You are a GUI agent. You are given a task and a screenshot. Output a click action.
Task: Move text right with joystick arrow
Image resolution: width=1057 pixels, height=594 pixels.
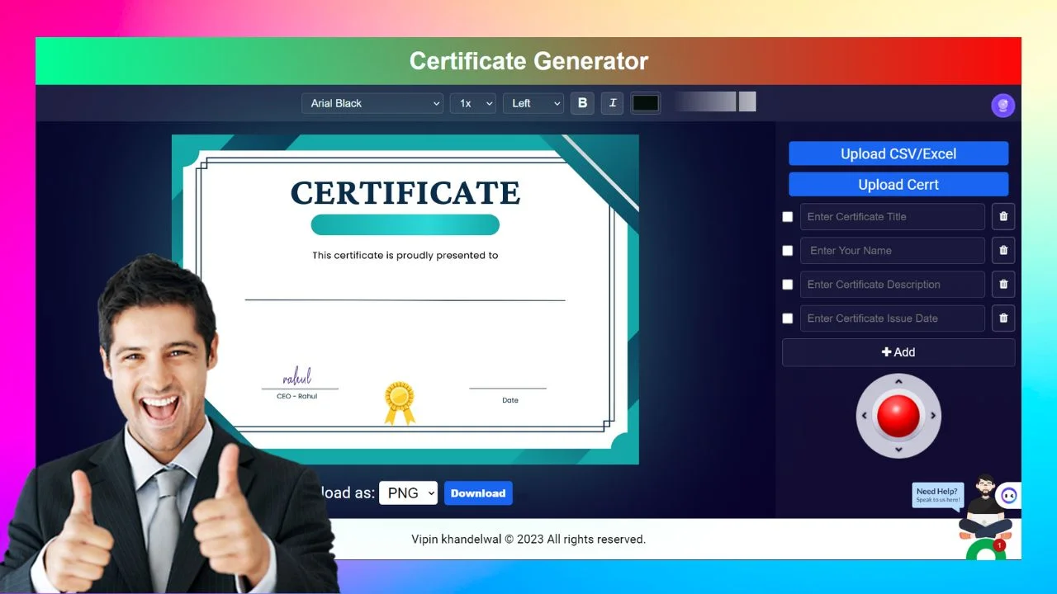point(933,416)
